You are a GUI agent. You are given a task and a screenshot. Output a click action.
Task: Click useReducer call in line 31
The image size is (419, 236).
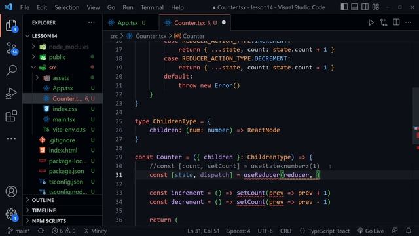tap(262, 175)
